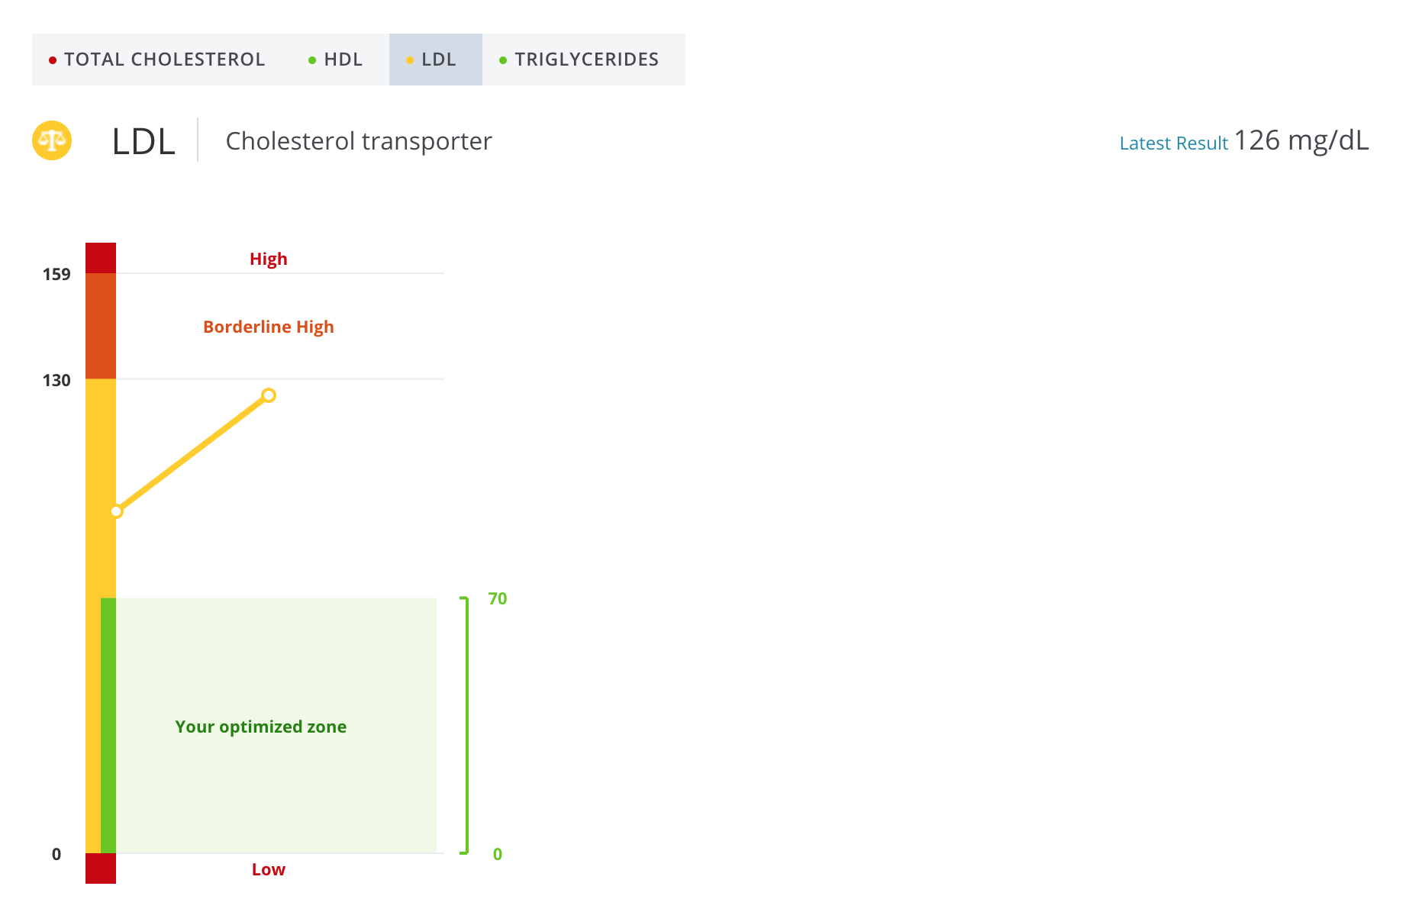Click the green 70 upper limit label

[497, 599]
